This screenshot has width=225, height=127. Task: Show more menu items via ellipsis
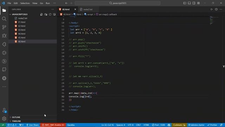coord(54,3)
